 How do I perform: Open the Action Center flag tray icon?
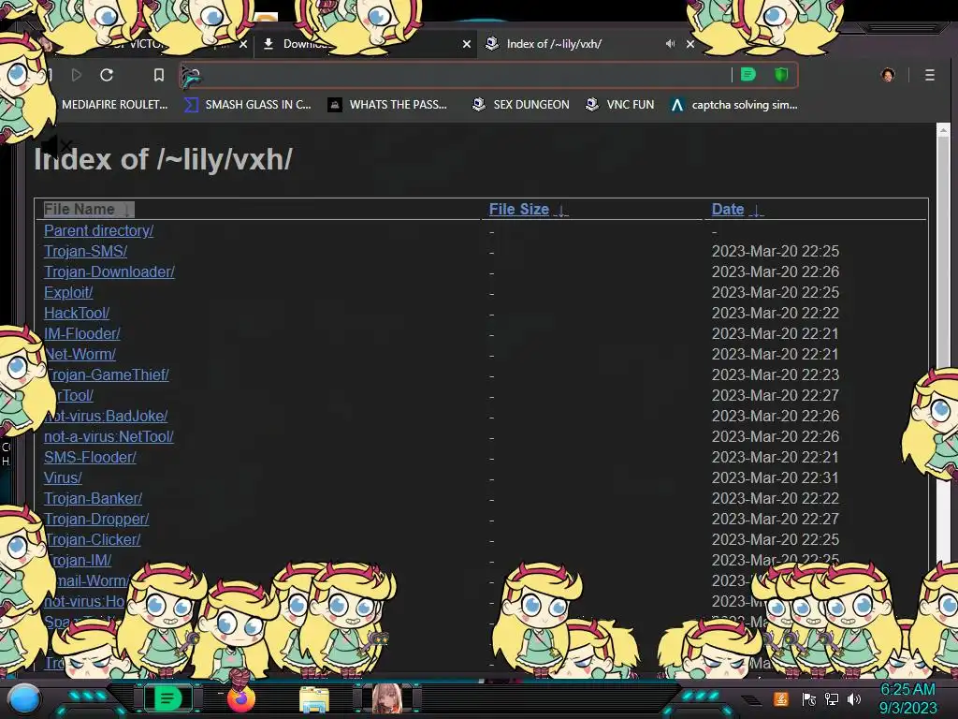[x=809, y=699]
